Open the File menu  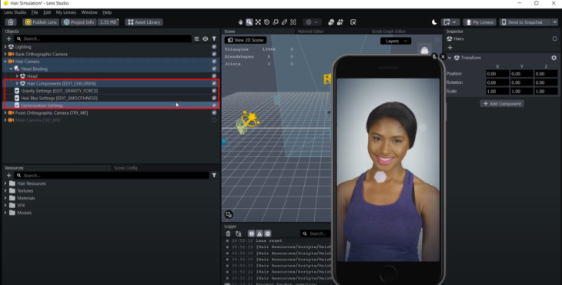35,12
